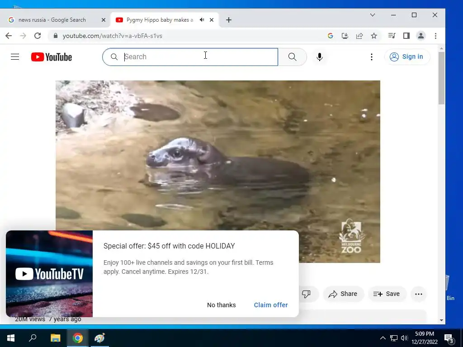Mute the tab via speaker icon
Viewport: 463px width, 347px height.
[202, 20]
